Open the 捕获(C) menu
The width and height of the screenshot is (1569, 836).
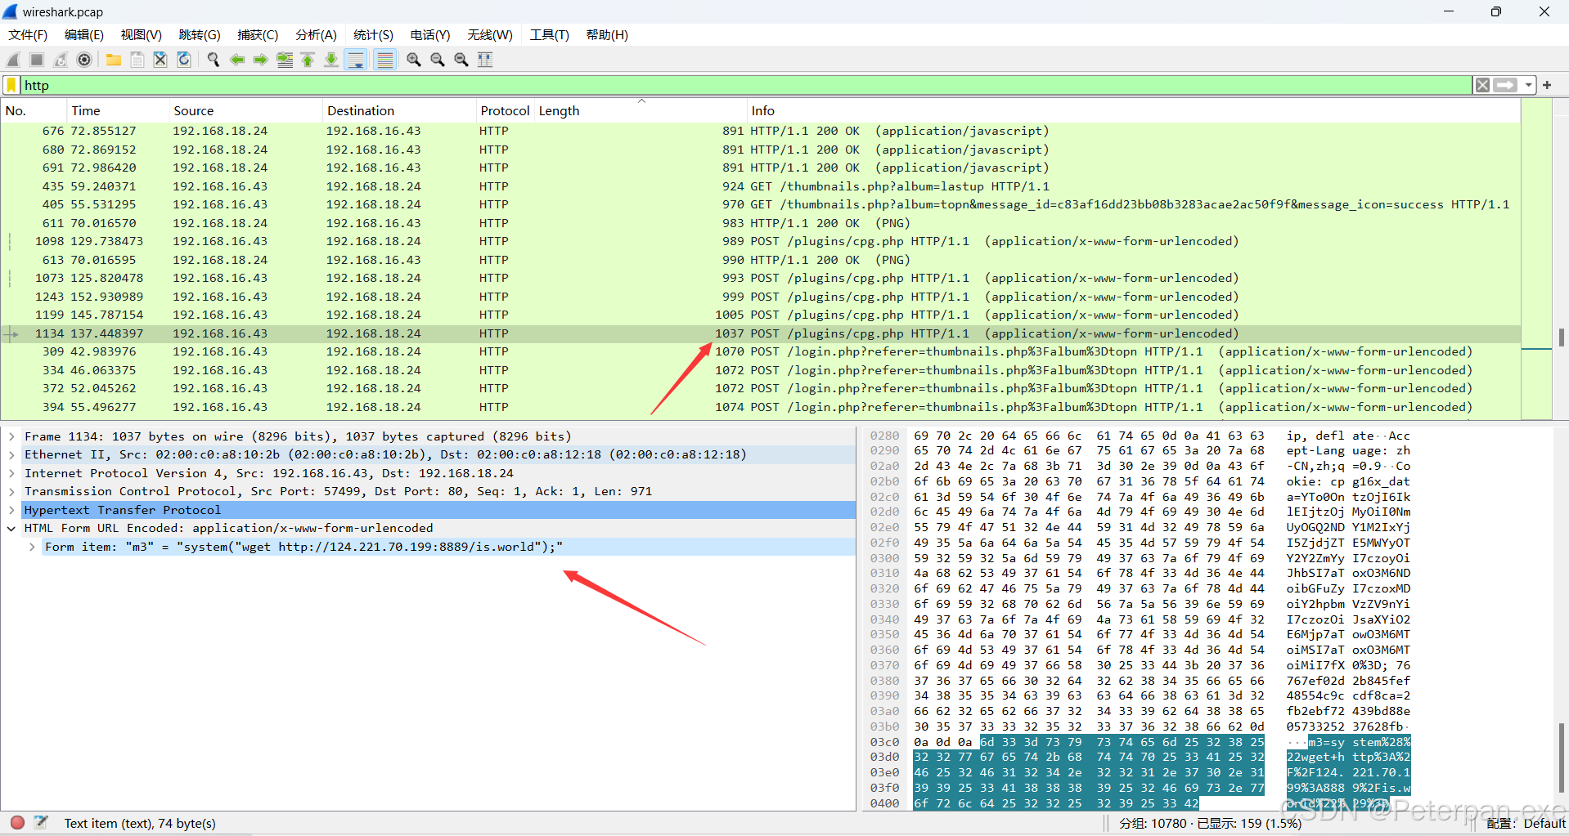258,34
